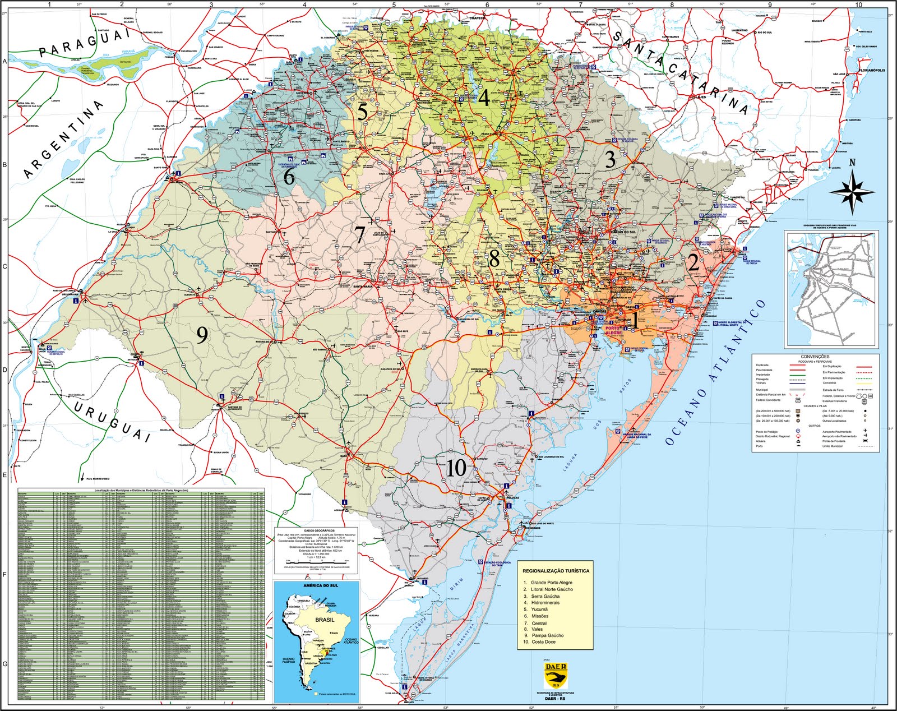Click the Federal Coincidente shield symbol

point(798,400)
